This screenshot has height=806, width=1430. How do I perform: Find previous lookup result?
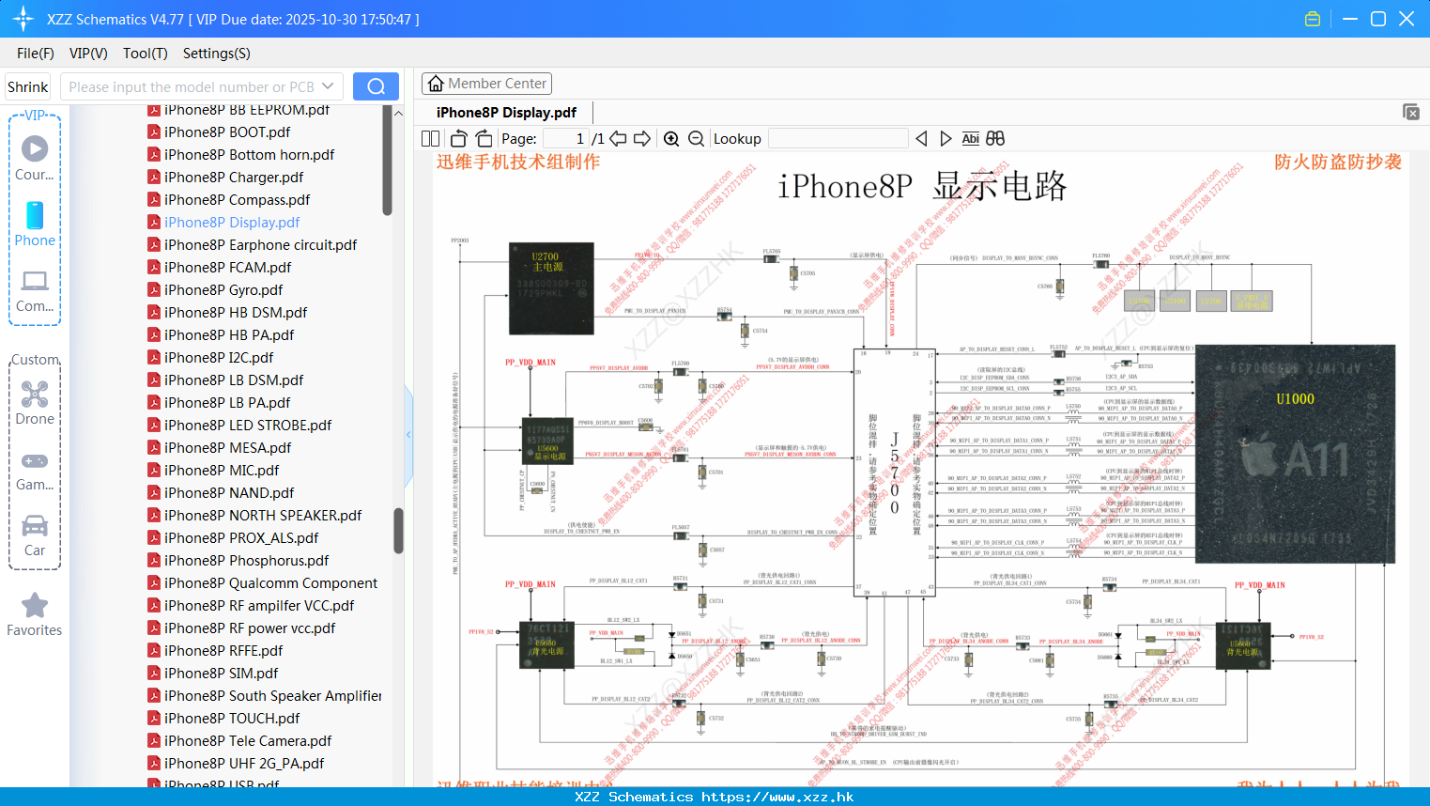[x=921, y=138]
